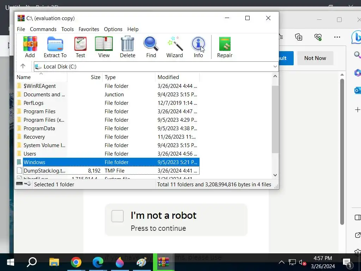Viewport: 361px width, 271px height.
Task: Select the System Volume I... folder
Action: [x=108, y=145]
